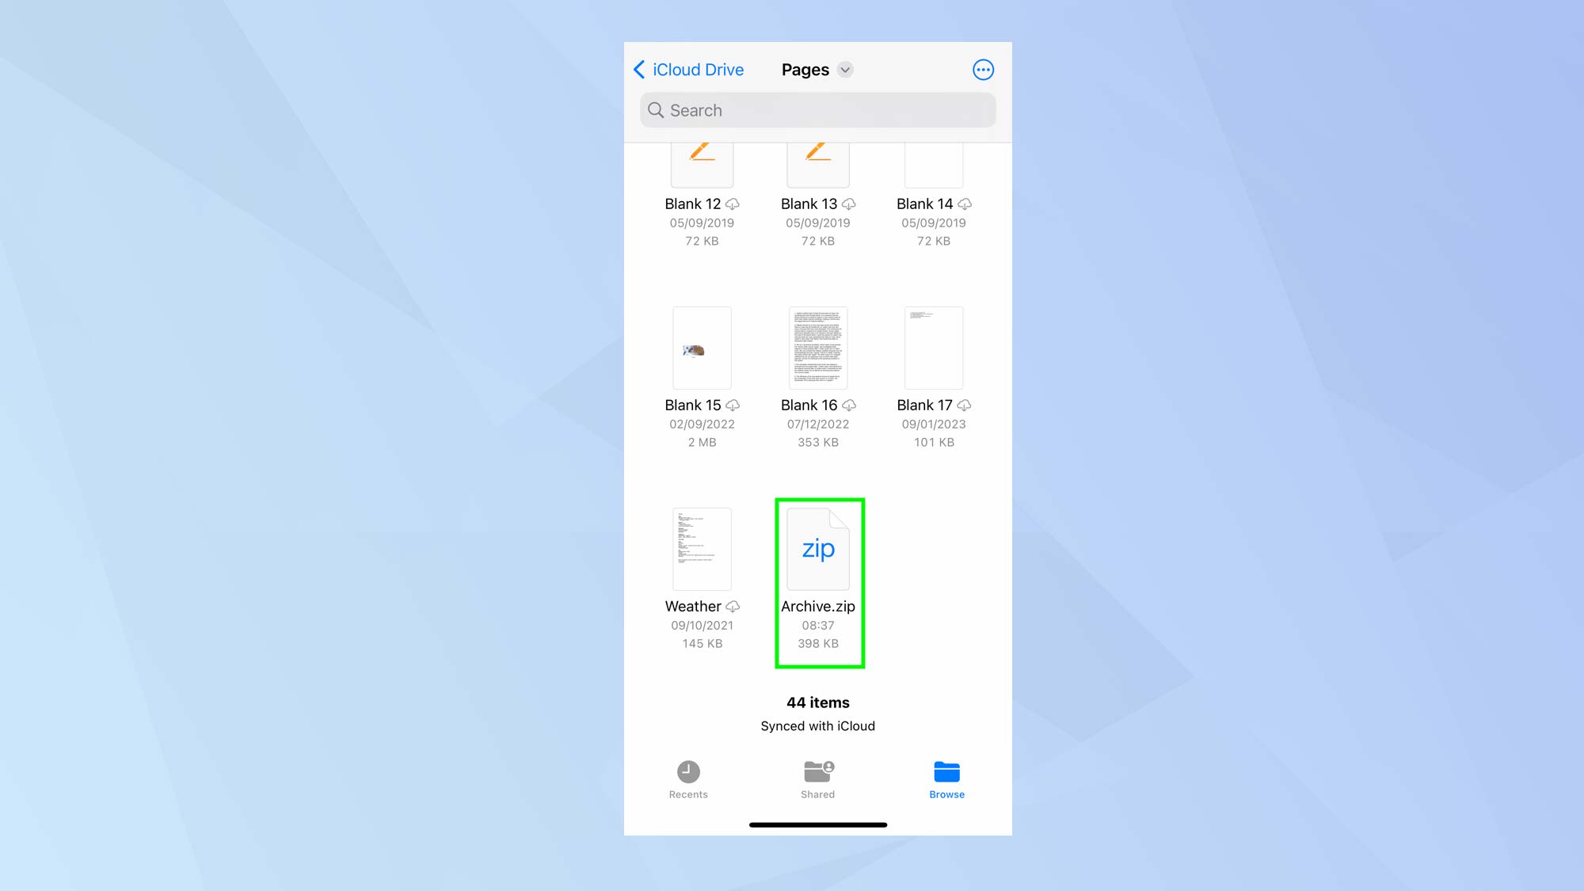1584x891 pixels.
Task: Tap Blank 16 thumbnail preview
Action: [817, 347]
